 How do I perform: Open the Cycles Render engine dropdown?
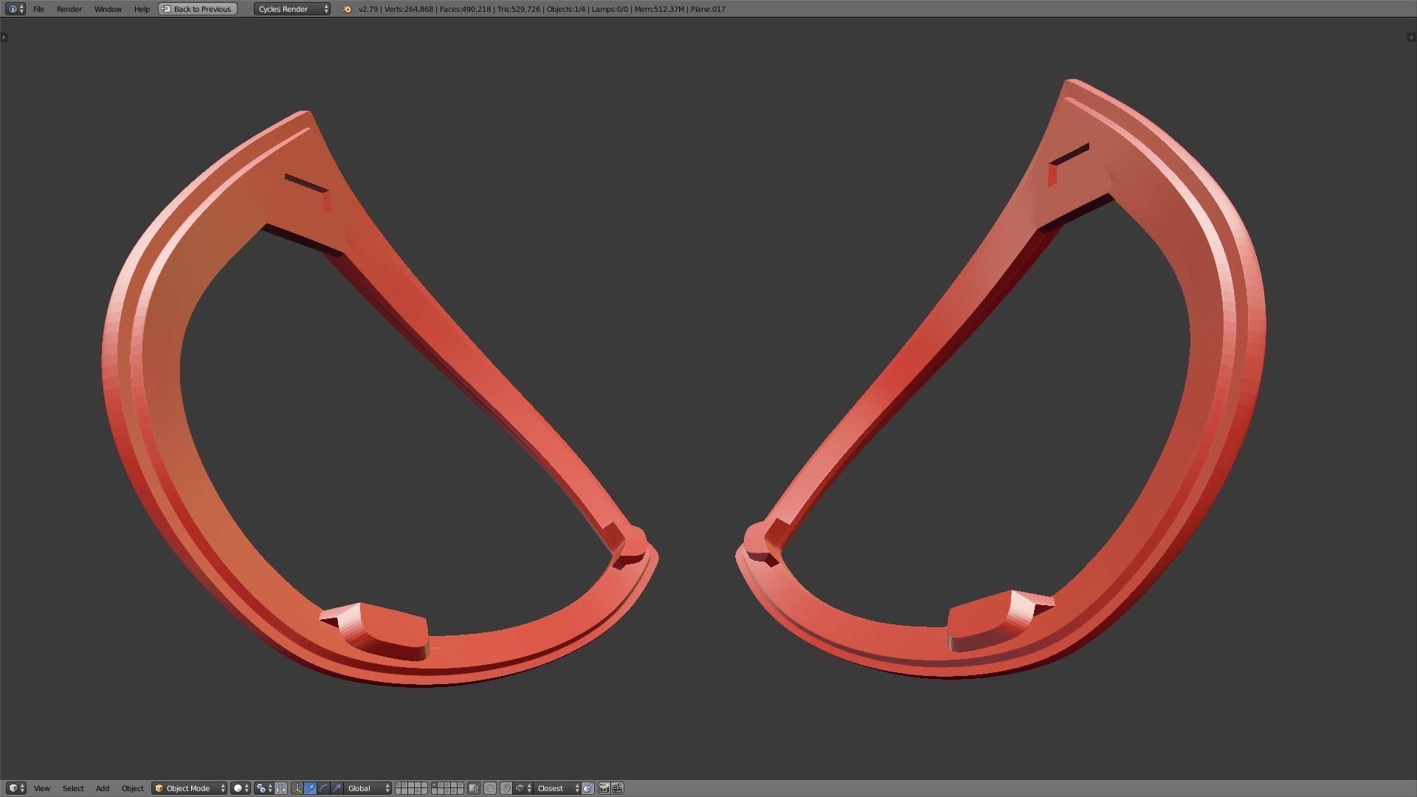(292, 9)
